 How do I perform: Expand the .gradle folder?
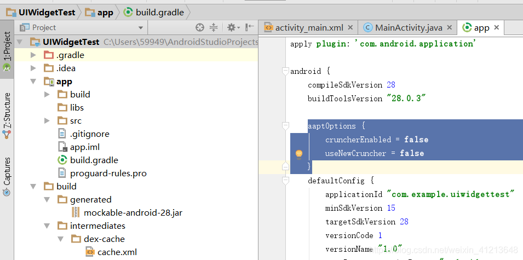(x=33, y=55)
